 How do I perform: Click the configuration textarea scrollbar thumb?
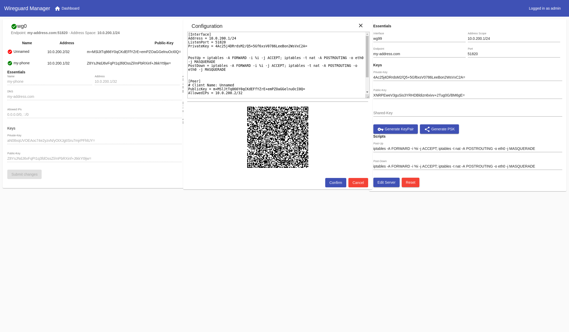367,56
